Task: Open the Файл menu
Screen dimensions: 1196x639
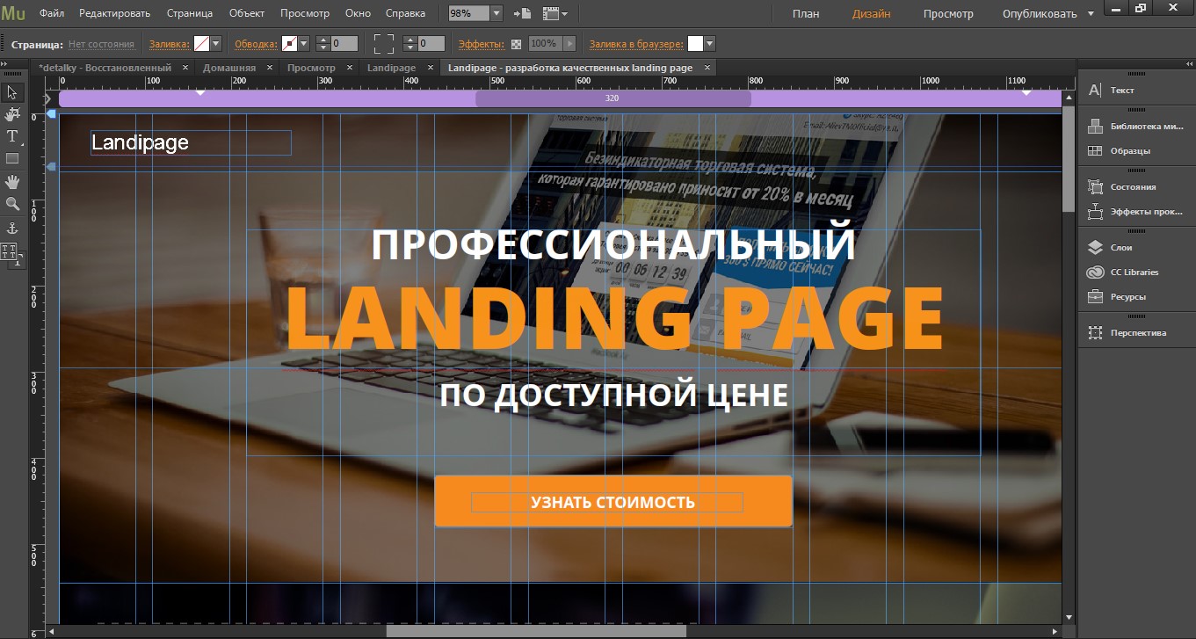Action: point(52,13)
